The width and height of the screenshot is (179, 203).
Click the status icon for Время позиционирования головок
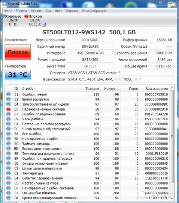tap(9, 198)
